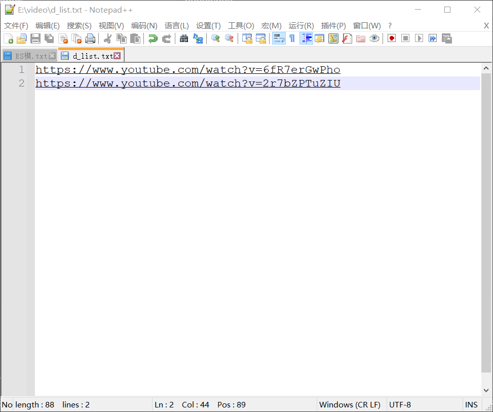Toggle word wrap in the toolbar
The width and height of the screenshot is (493, 412).
tap(279, 38)
